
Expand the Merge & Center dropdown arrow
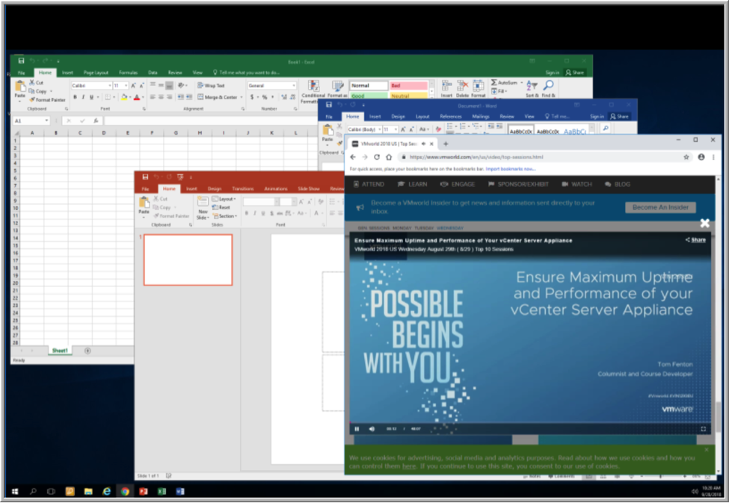point(242,97)
